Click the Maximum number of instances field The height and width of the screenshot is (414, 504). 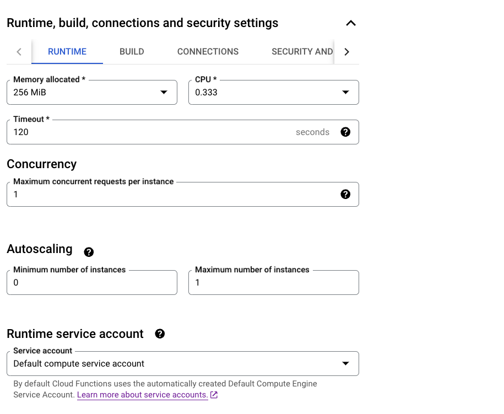point(273,283)
